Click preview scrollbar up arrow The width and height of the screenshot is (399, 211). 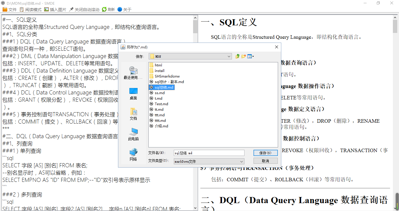[x=395, y=17]
